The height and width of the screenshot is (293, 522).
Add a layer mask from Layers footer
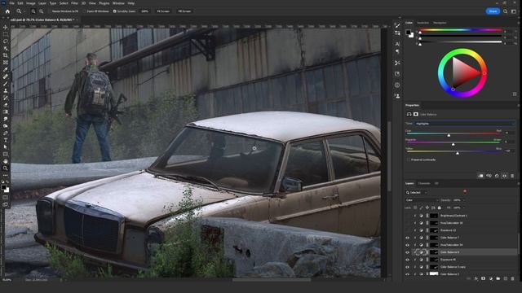(484, 278)
